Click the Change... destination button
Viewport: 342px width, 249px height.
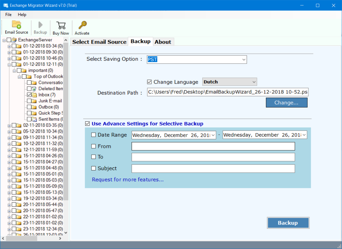[286, 103]
